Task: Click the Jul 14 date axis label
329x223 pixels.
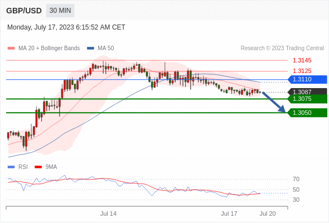Action: click(108, 214)
